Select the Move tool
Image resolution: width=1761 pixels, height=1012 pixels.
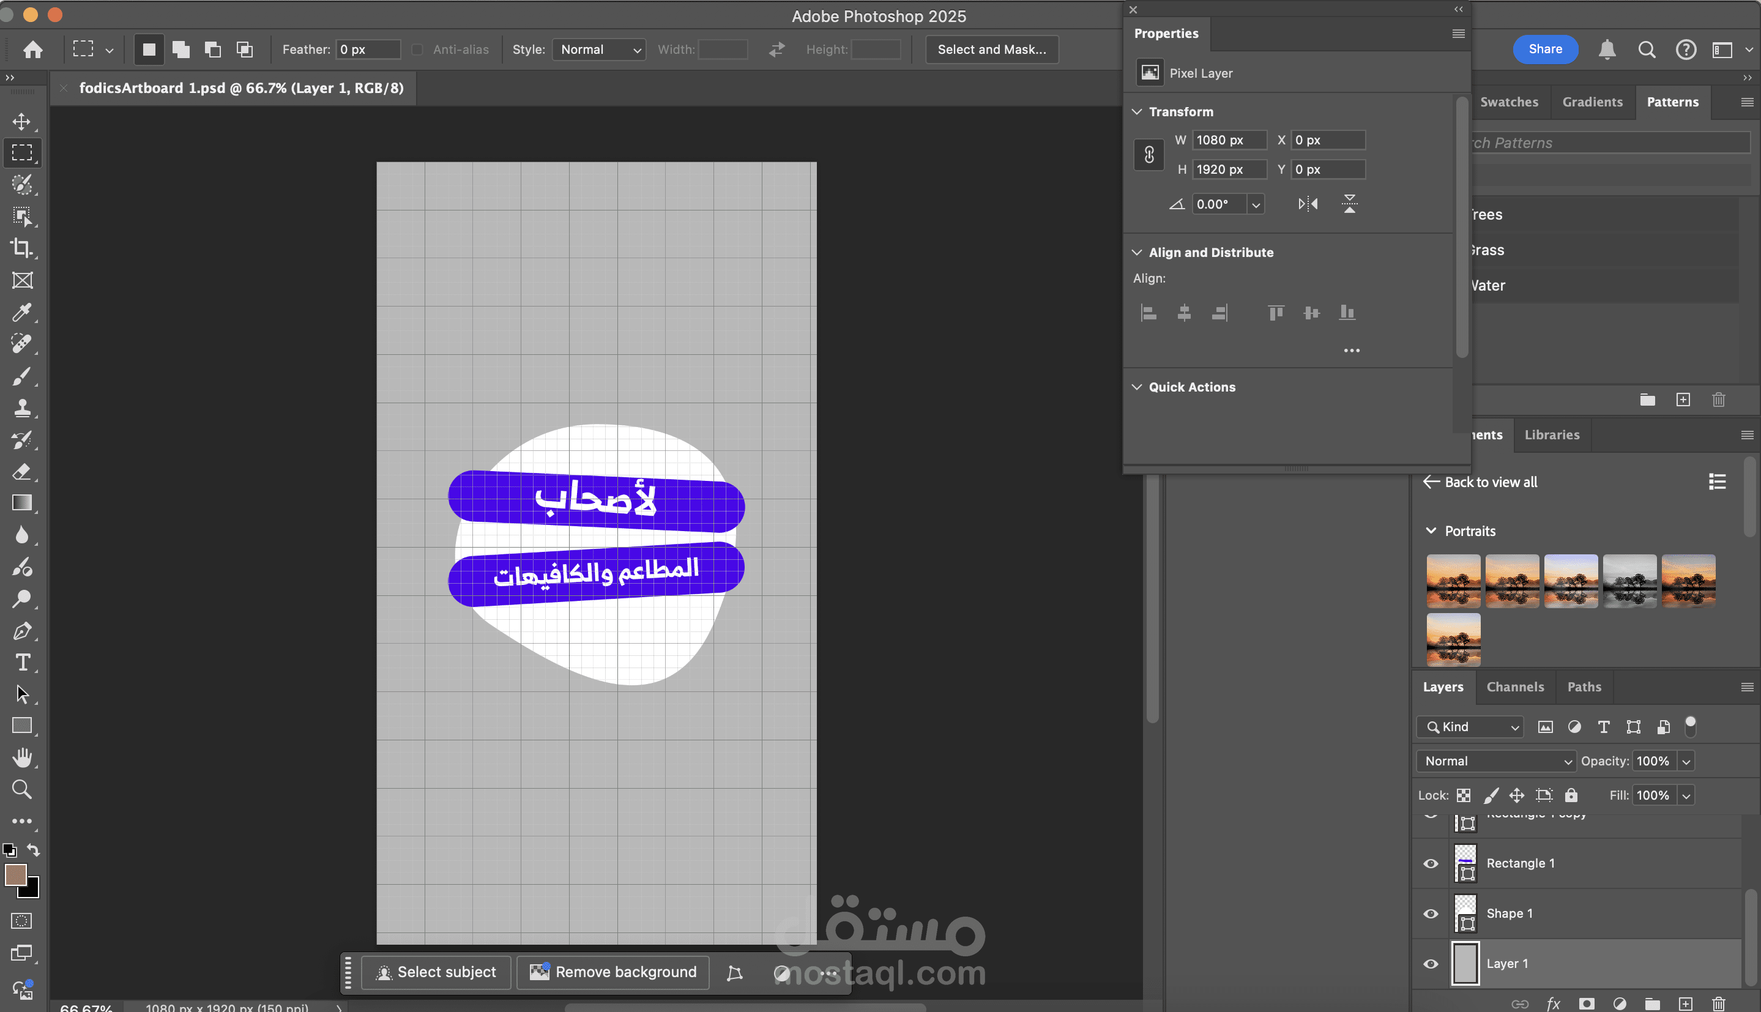point(21,122)
